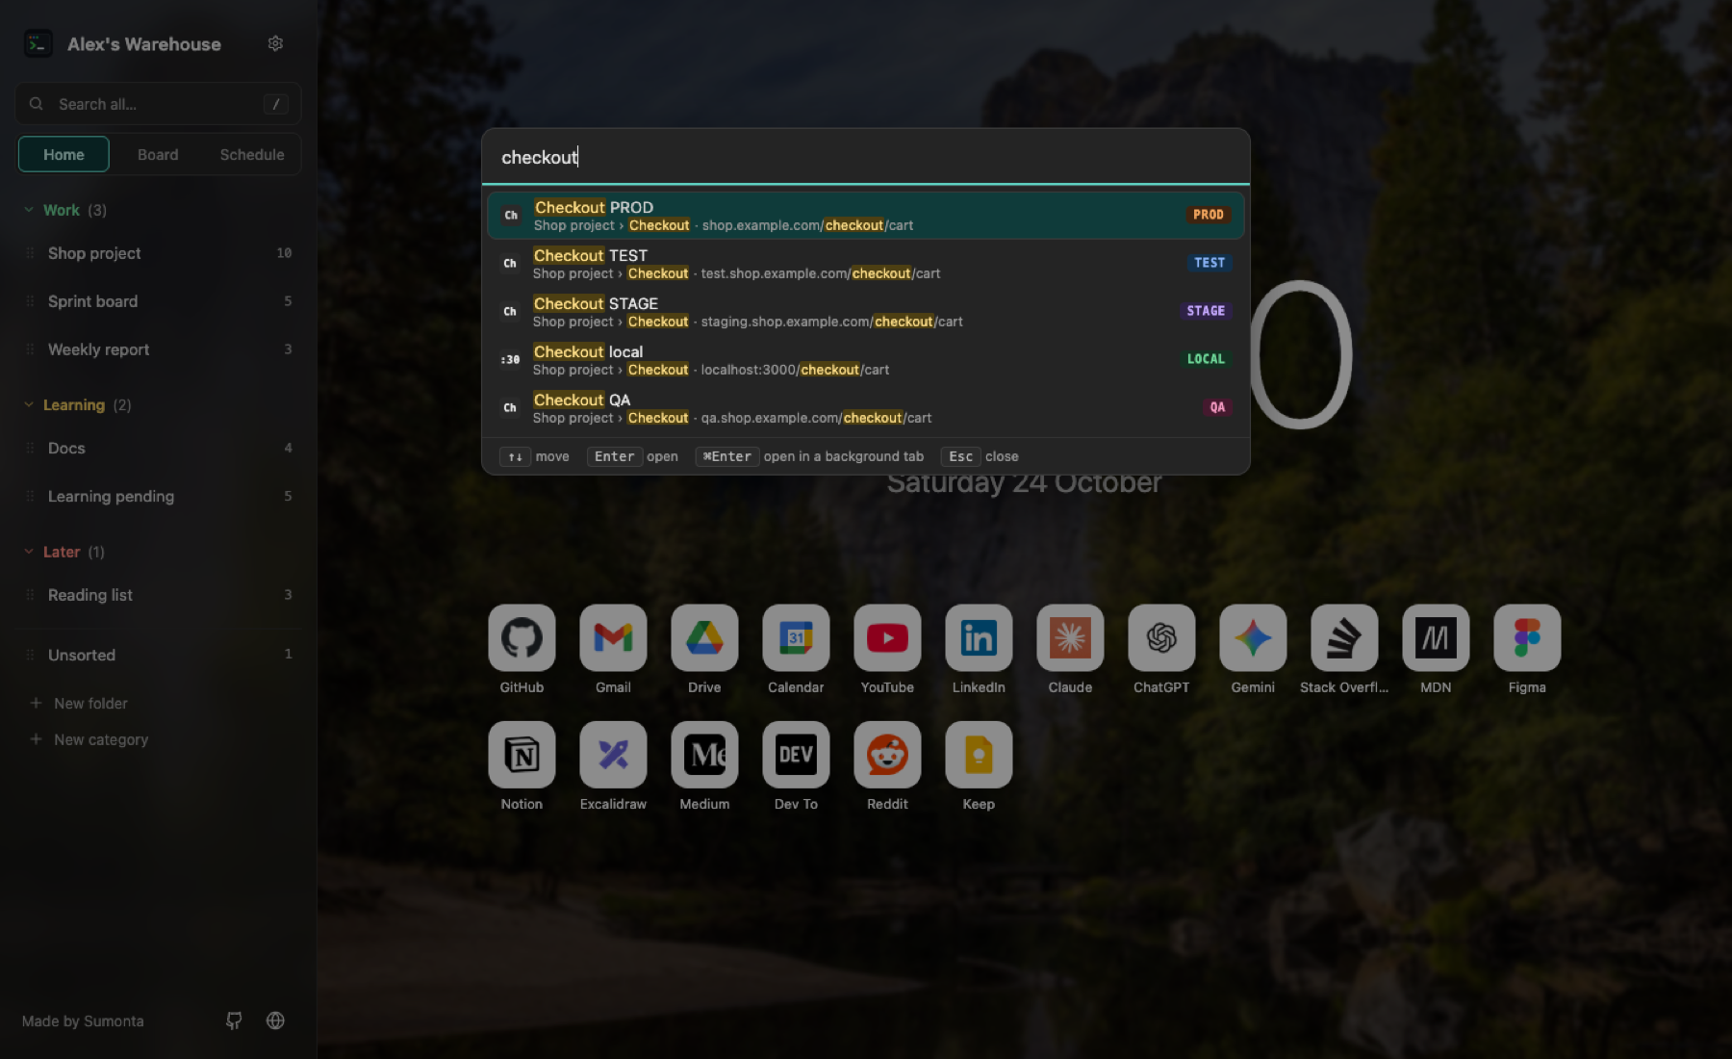Launch the Claude shortcut icon
The image size is (1732, 1059).
coord(1070,637)
